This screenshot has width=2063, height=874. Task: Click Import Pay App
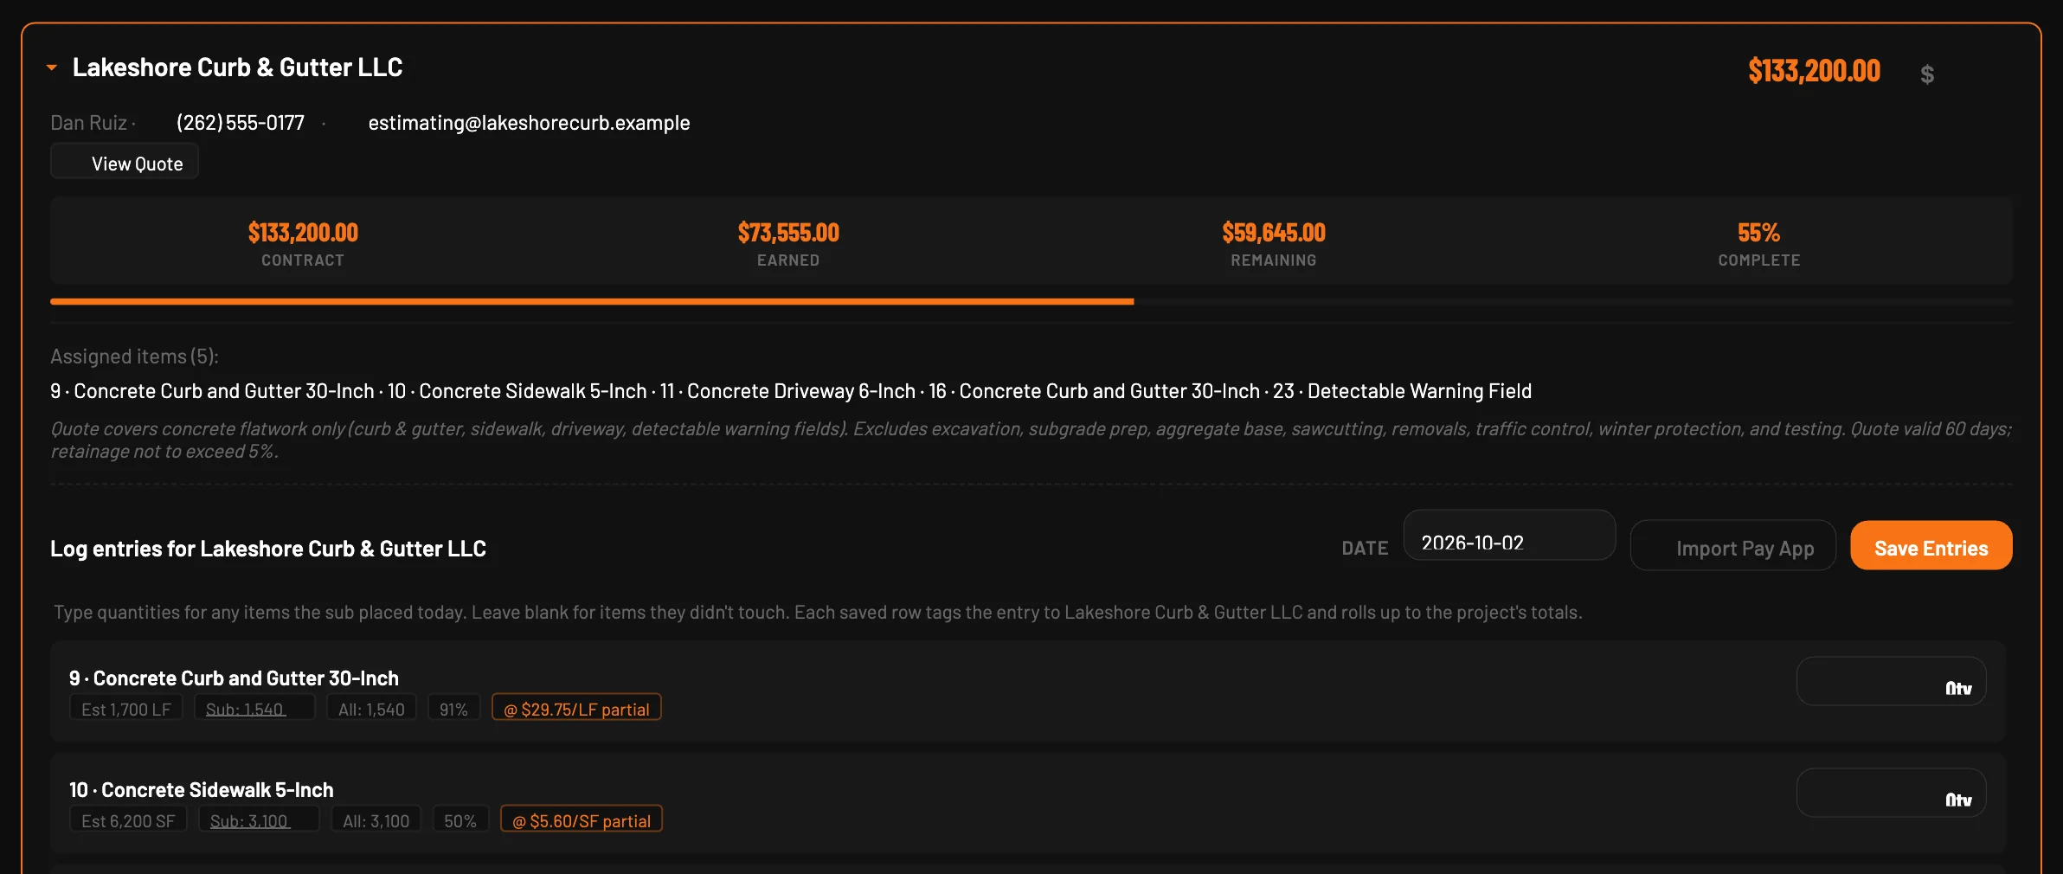click(x=1733, y=545)
